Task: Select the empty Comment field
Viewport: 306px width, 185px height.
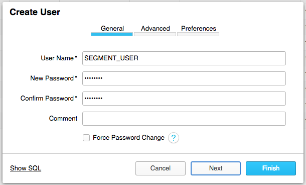Action: pos(184,119)
